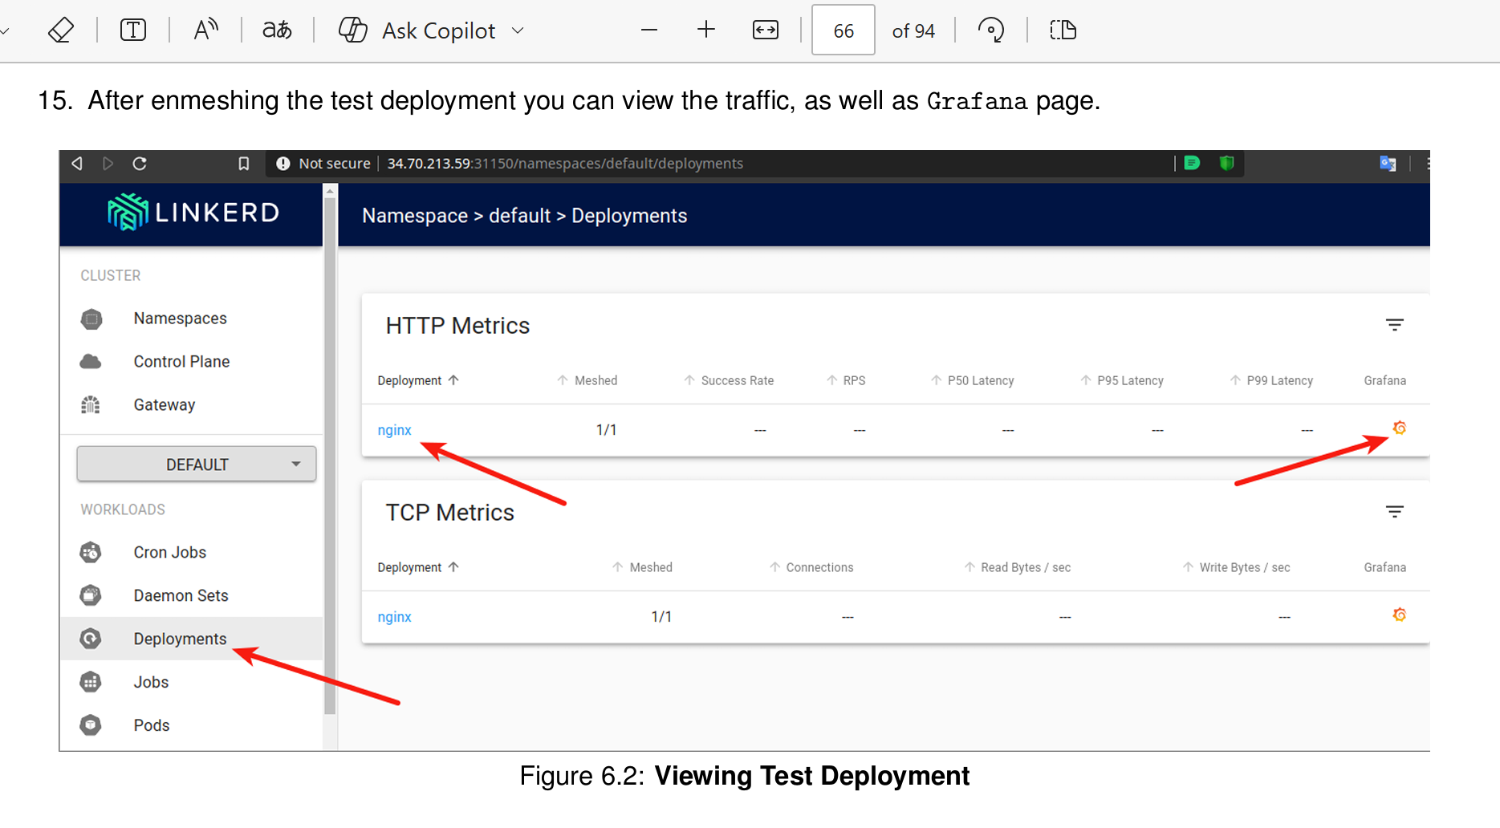Open filter for TCP Metrics table
1500x828 pixels.
click(1395, 512)
